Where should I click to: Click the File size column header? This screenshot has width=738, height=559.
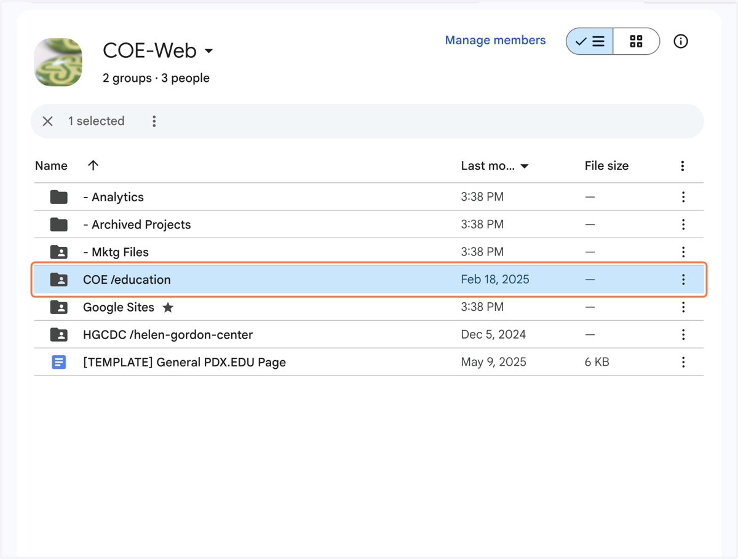(x=606, y=166)
